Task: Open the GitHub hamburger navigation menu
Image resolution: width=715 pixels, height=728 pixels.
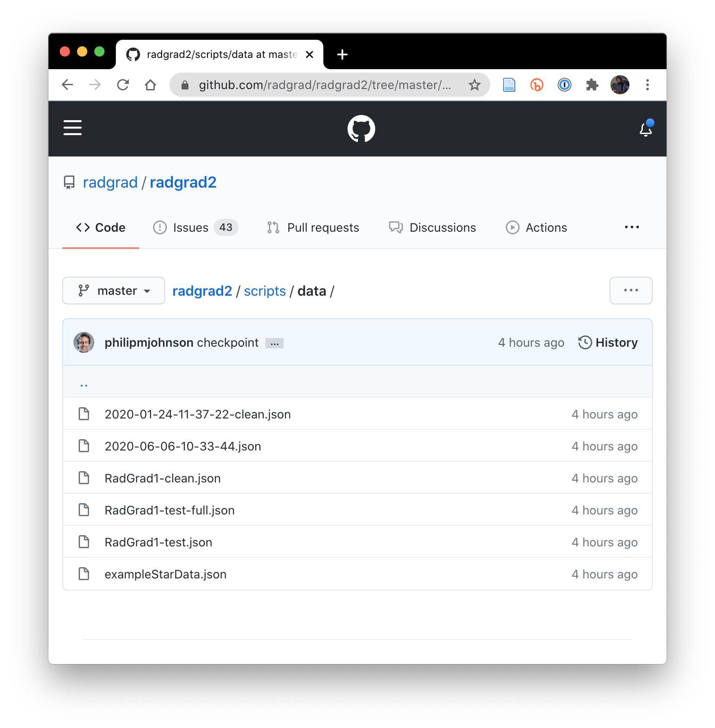Action: [73, 128]
